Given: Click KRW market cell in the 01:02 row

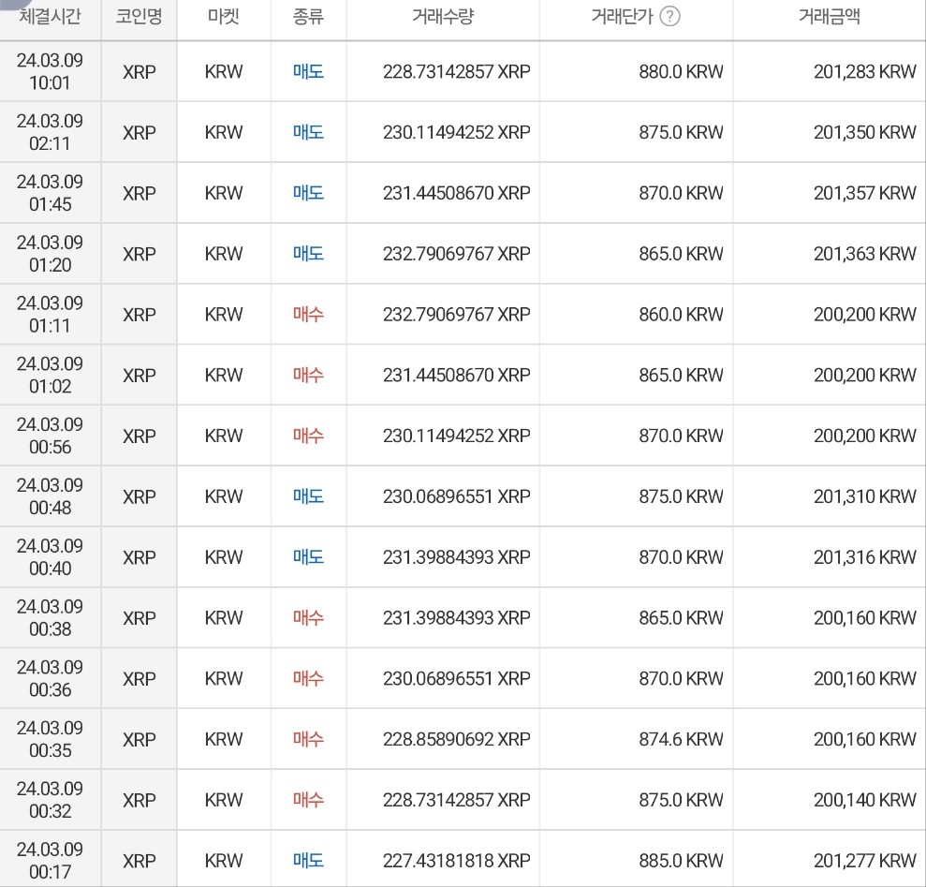Looking at the screenshot, I should click(224, 375).
